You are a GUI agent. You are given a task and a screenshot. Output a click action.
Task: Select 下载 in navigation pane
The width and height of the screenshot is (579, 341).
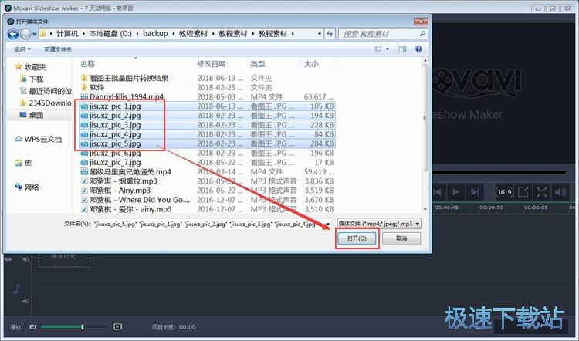(32, 79)
